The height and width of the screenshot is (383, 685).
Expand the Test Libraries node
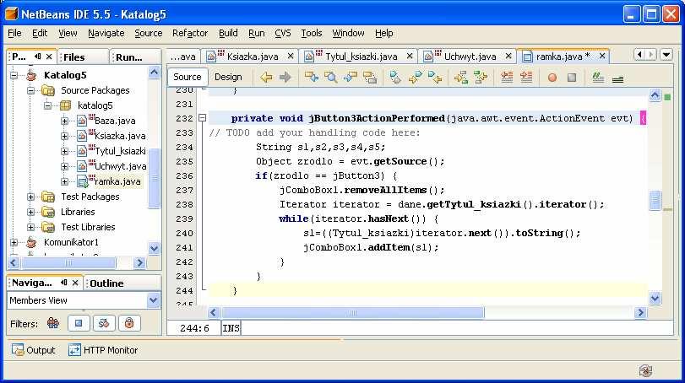coord(30,227)
